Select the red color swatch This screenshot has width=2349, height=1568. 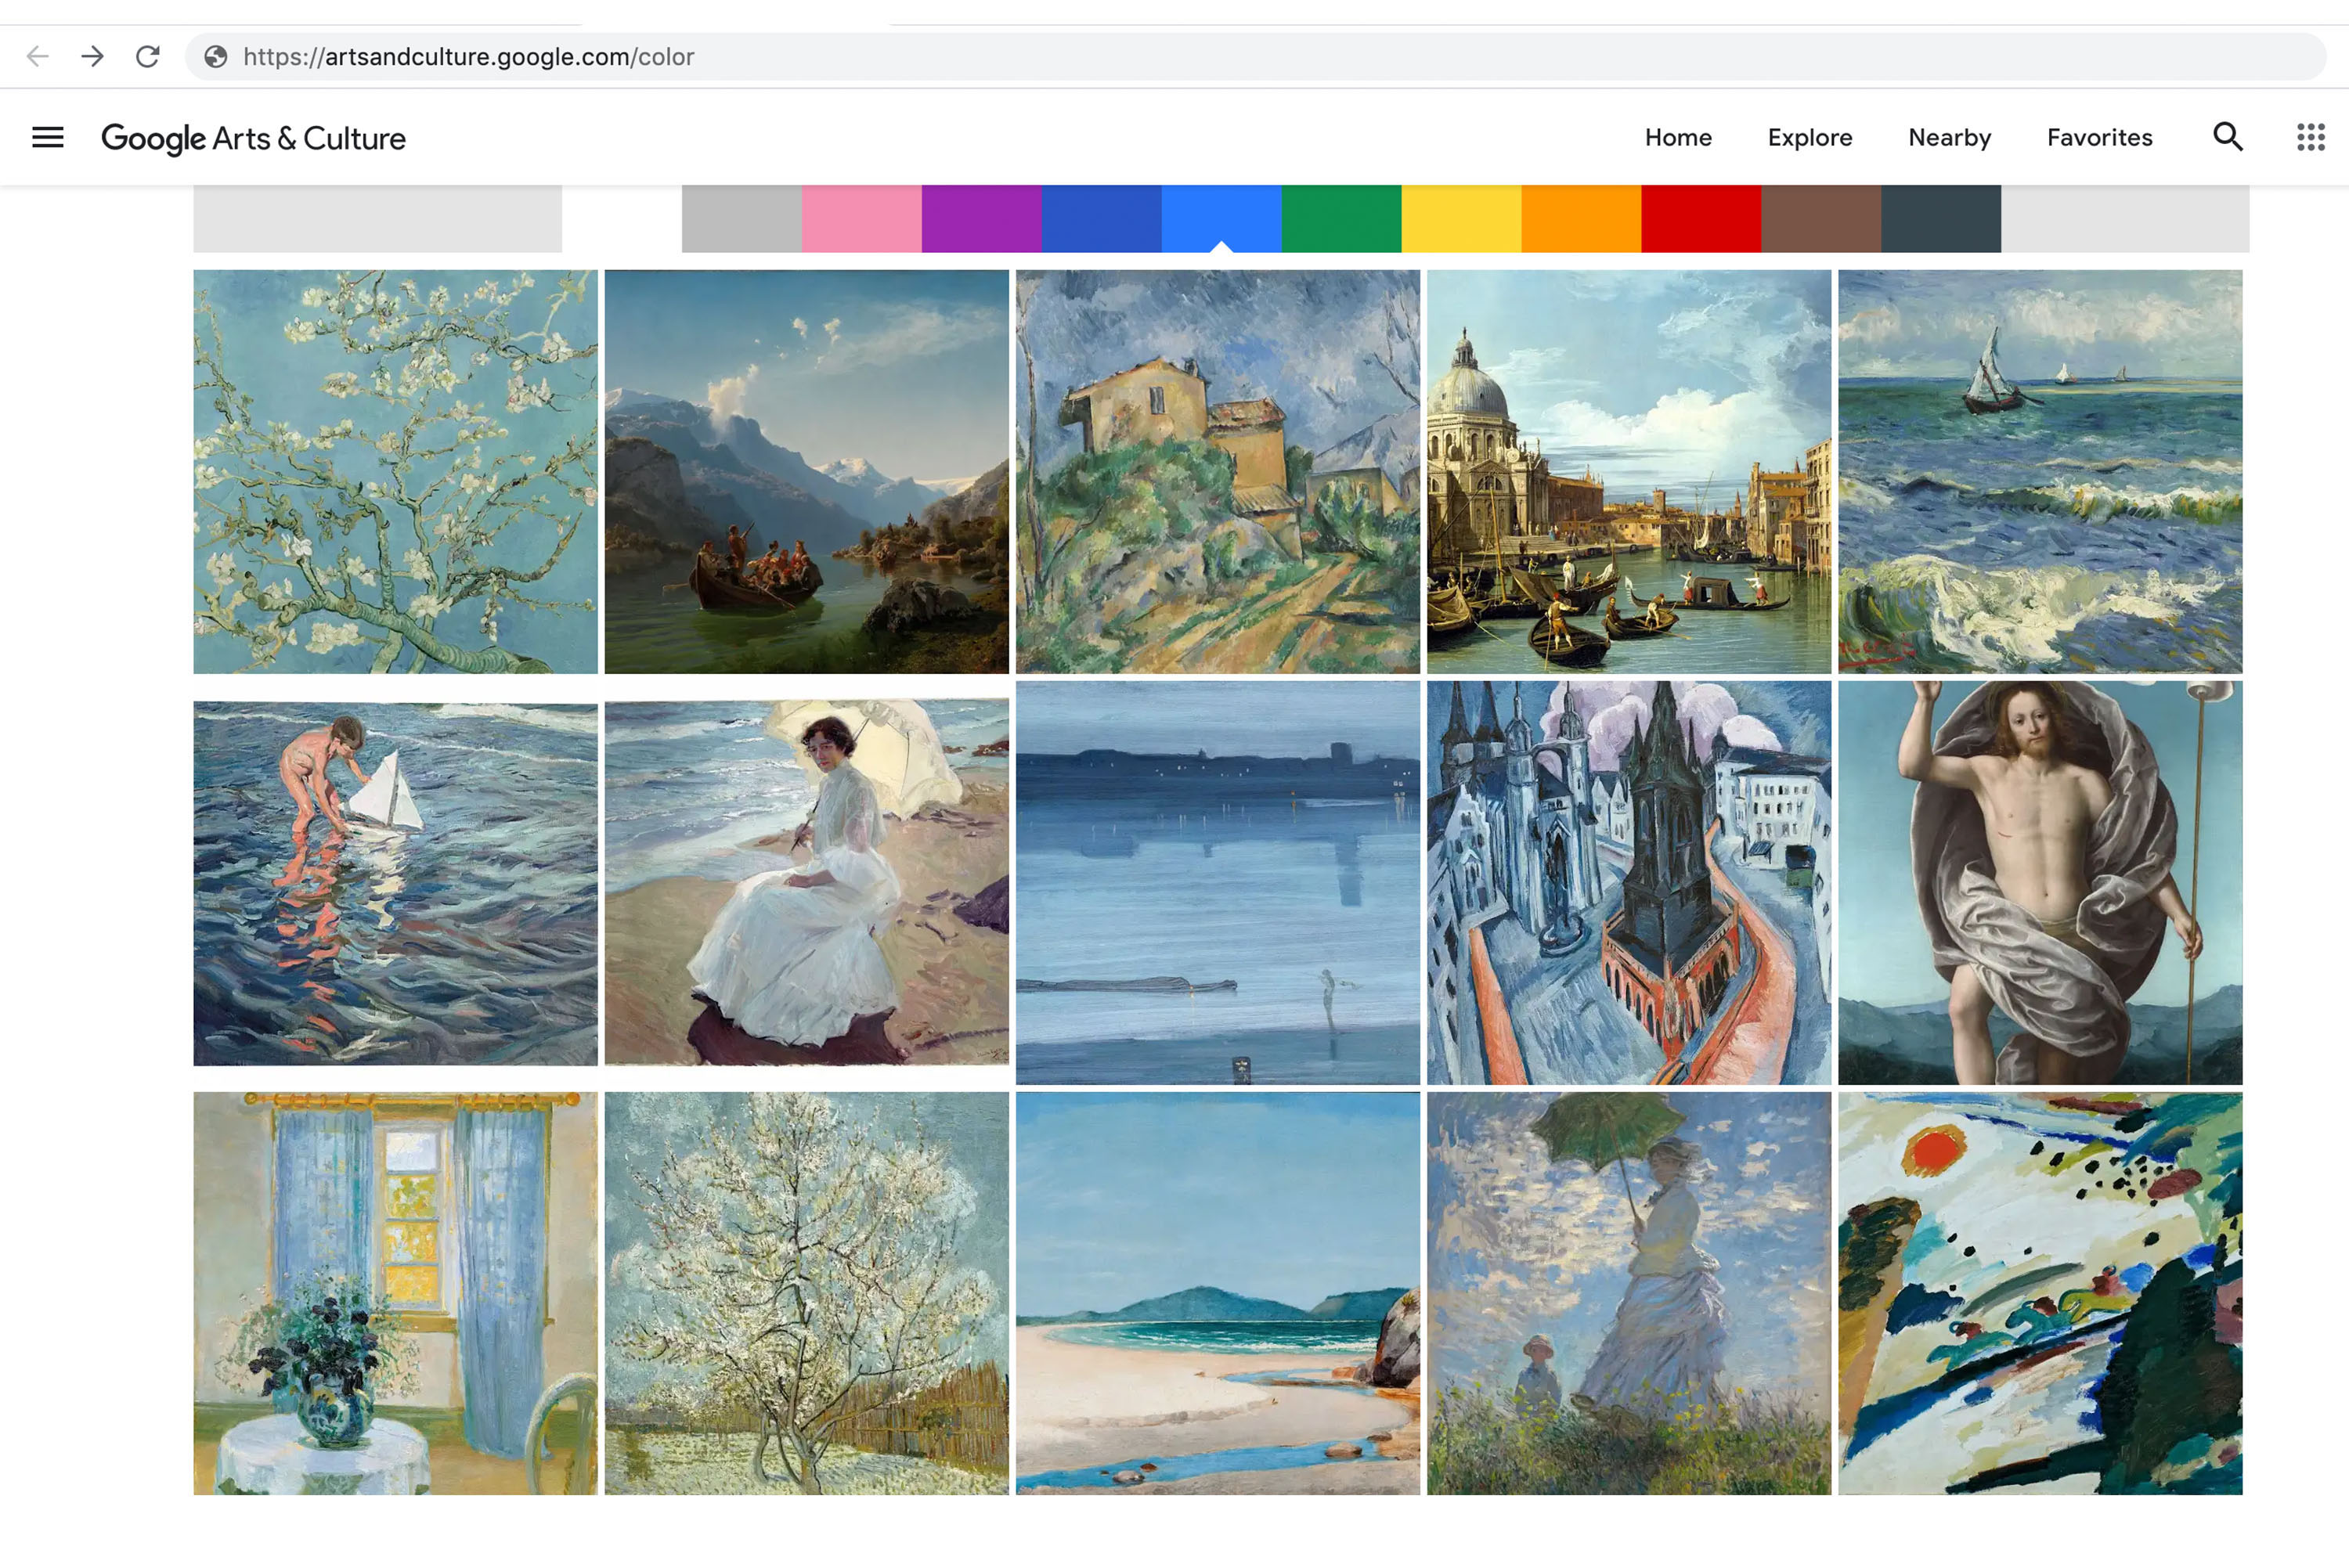[x=1700, y=217]
